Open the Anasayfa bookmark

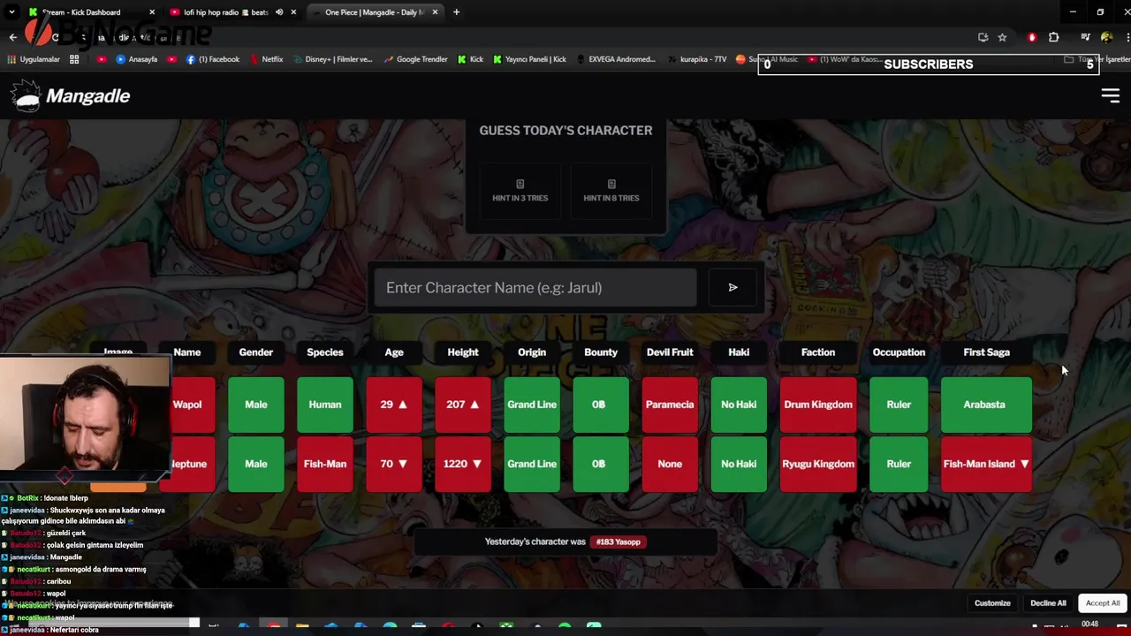136,59
